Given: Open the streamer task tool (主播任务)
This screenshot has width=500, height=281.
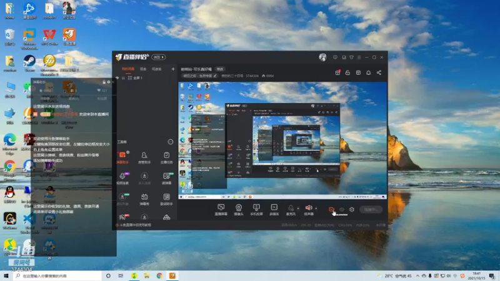Looking at the screenshot, I should coord(166,157).
